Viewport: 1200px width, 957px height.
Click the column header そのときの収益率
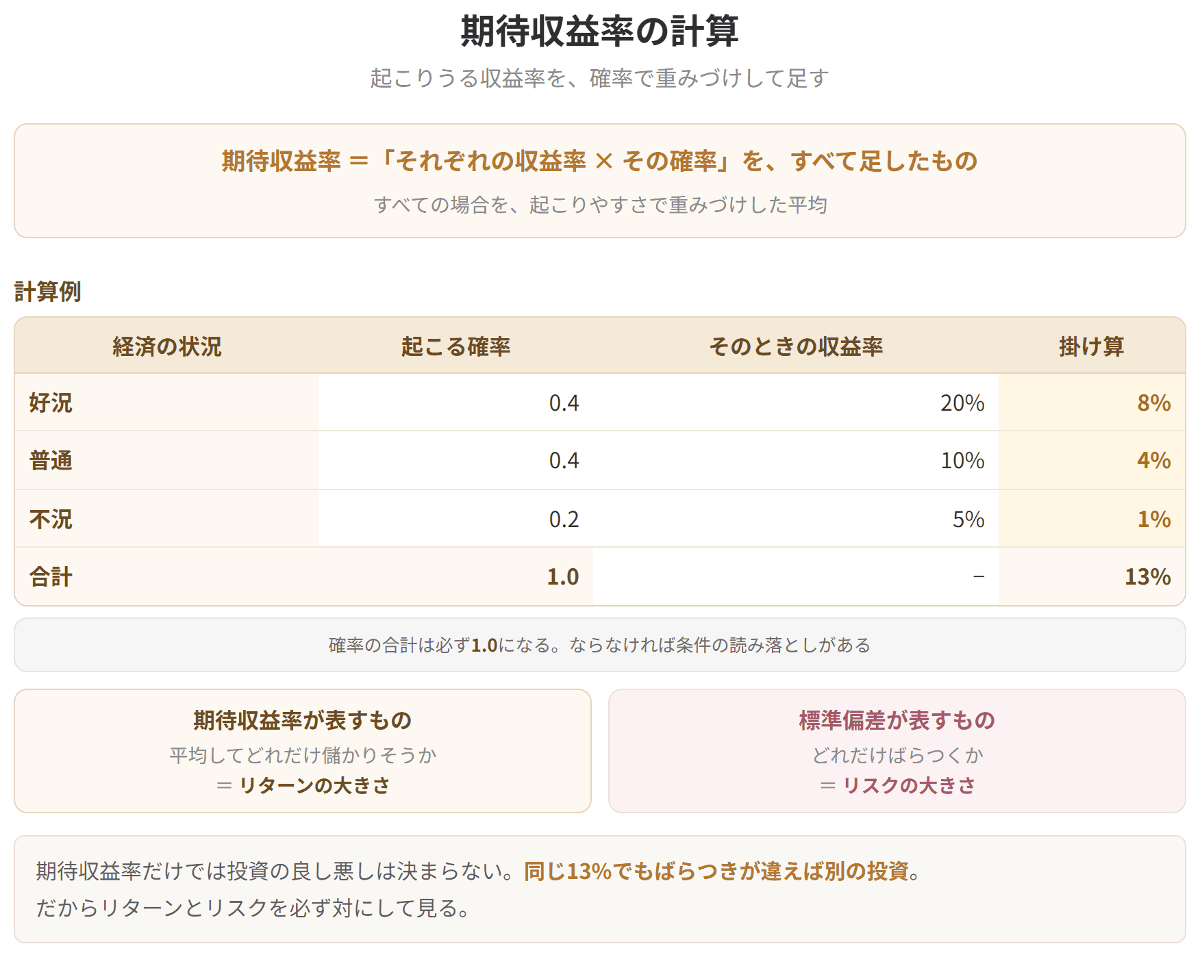tap(796, 346)
